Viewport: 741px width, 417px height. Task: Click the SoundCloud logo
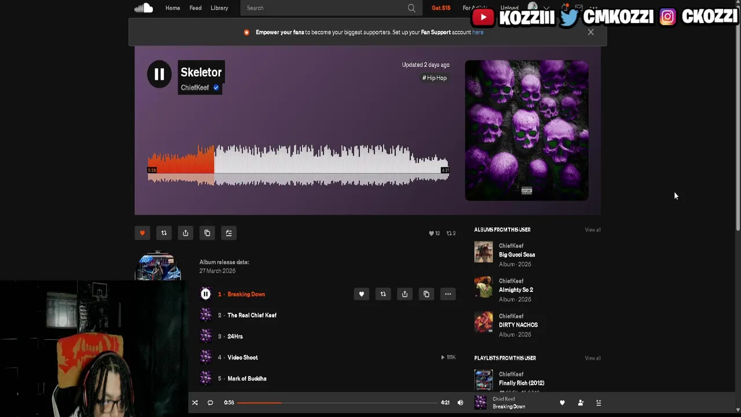(x=144, y=8)
